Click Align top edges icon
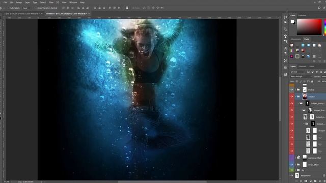326x183 pixels. [63, 8]
